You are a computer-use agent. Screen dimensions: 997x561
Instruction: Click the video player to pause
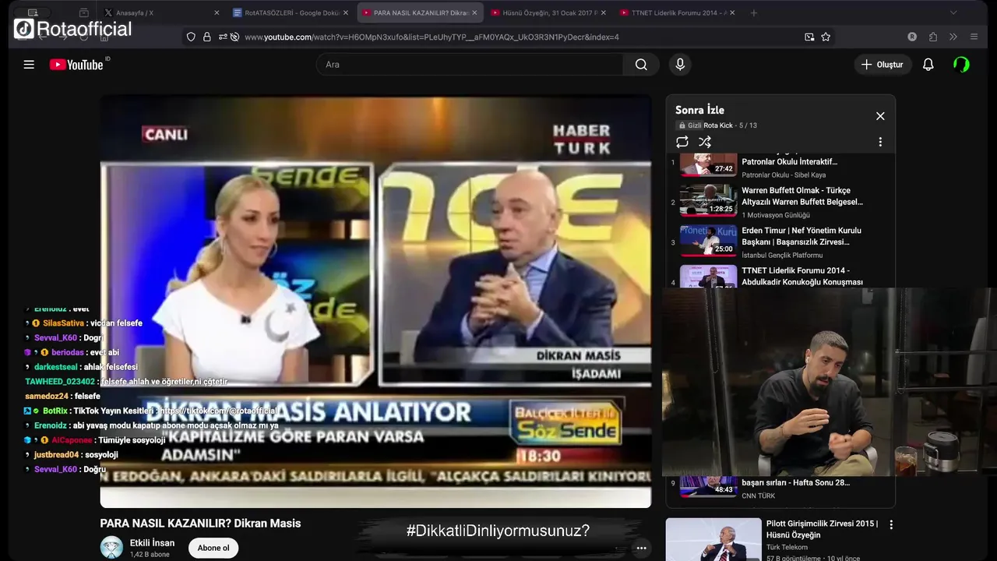(375, 302)
